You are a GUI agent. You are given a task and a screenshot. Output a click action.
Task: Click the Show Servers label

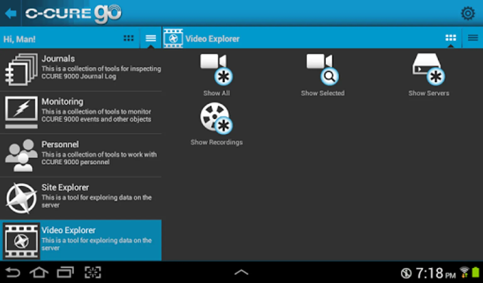(x=429, y=93)
